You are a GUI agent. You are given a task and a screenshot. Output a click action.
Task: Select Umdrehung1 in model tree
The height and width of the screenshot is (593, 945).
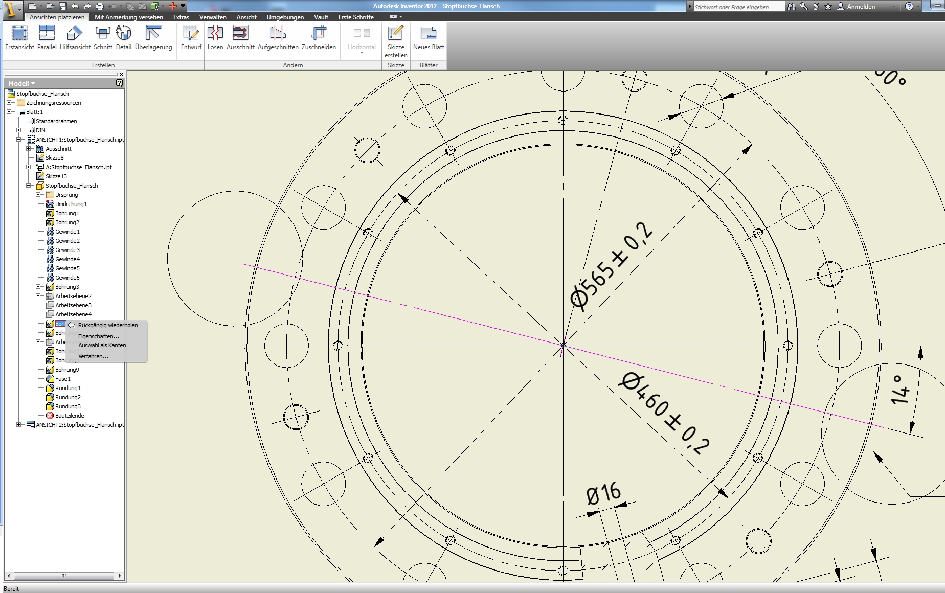pos(71,204)
